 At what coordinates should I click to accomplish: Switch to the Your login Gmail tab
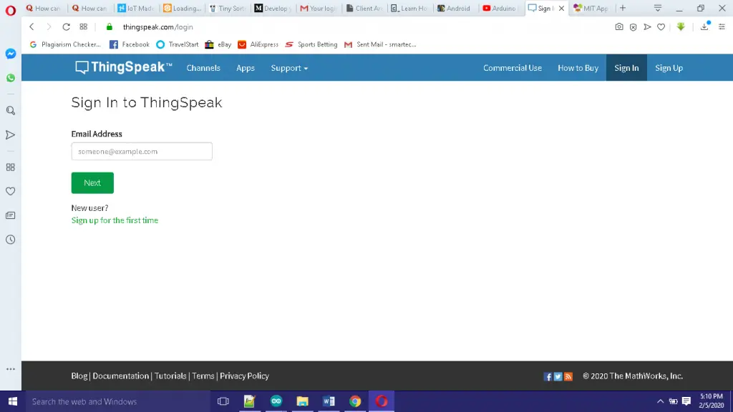click(319, 8)
